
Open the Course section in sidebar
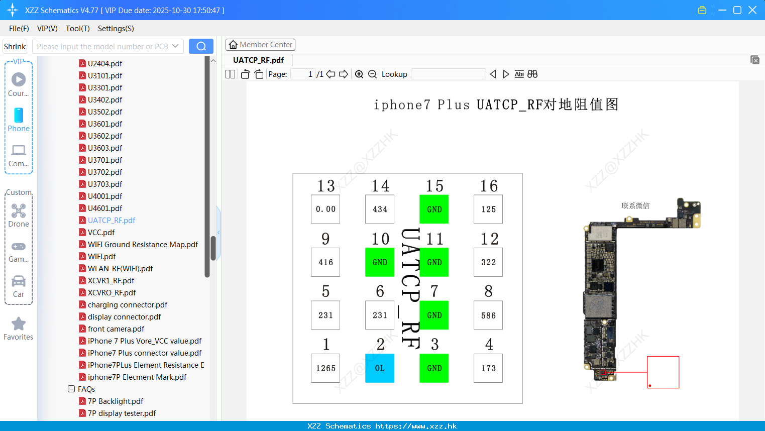coord(19,84)
